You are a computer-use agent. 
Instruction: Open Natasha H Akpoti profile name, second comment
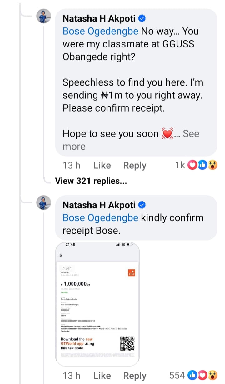pyautogui.click(x=99, y=205)
